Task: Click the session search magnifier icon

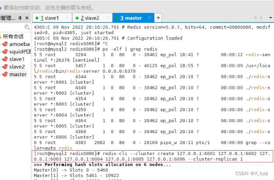Action: (27, 27)
